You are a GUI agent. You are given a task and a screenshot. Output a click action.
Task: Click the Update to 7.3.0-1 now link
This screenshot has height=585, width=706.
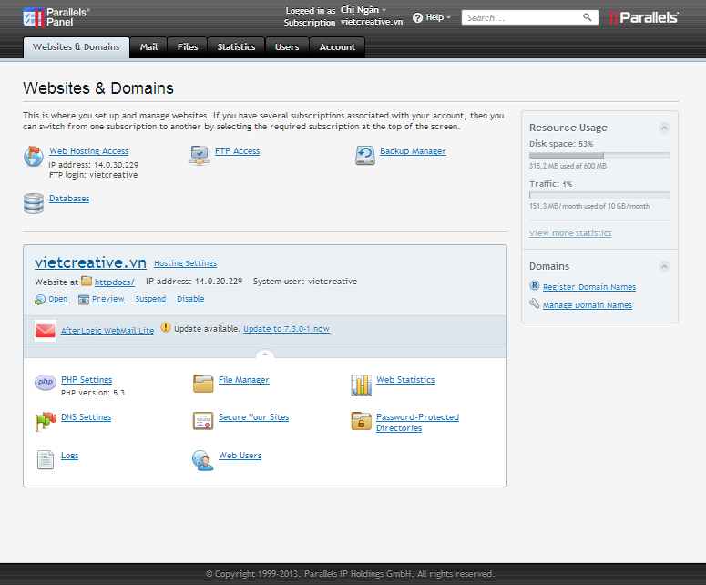[286, 329]
